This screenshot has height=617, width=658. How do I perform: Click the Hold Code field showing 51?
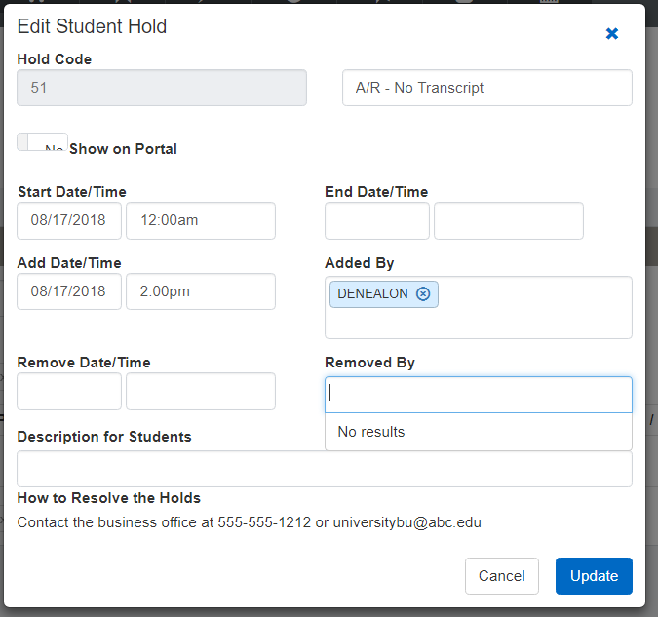(x=162, y=88)
